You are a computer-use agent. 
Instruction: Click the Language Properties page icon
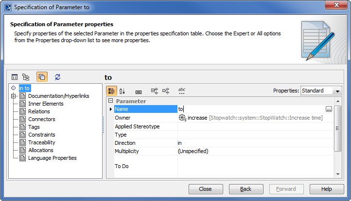tap(22, 158)
